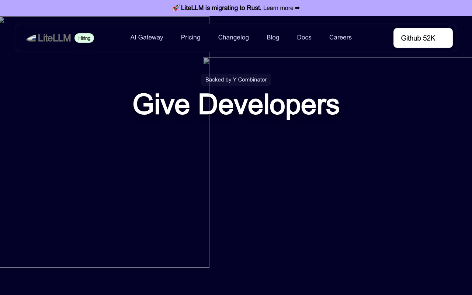Click the rocket emoji in the announcement banner
Screen dimensions: 472x295
coord(176,8)
